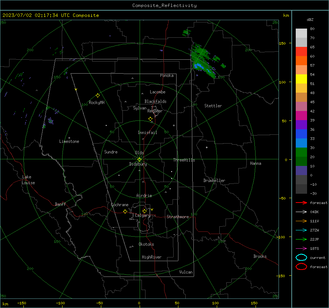
Task: Click the Olds map label
Action: (x=139, y=153)
